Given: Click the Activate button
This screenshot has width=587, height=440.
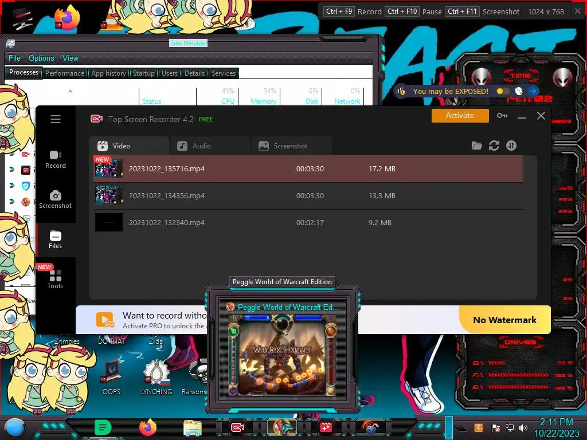Looking at the screenshot, I should (460, 116).
